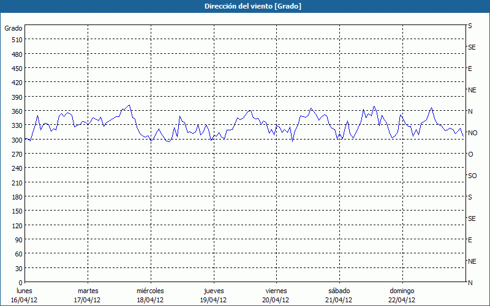The height and width of the screenshot is (306, 490).
Task: Pick the 'miércoles 18/04/12' date label
Action: [150, 295]
